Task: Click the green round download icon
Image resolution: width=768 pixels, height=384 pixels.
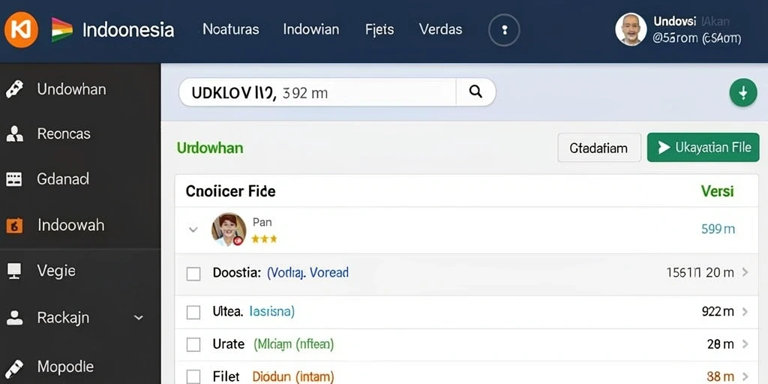Action: click(x=743, y=92)
